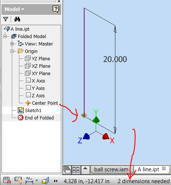This screenshot has height=185, width=171.
Task: Toggle the slice graphics status bar icon
Action: point(46,181)
